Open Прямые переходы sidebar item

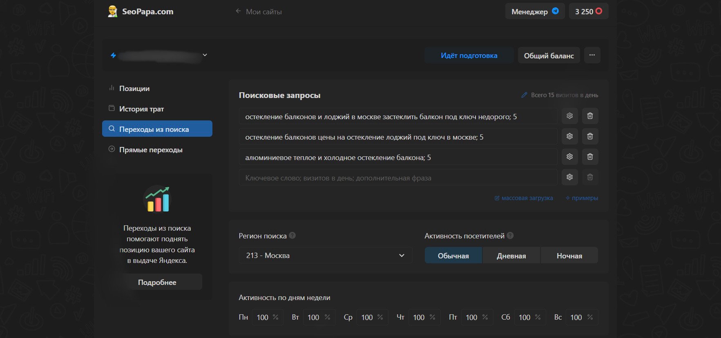[150, 150]
